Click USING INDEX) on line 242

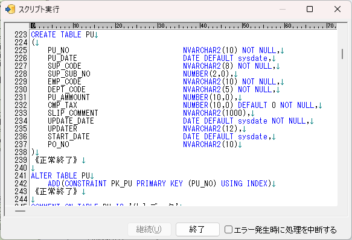pos(246,184)
